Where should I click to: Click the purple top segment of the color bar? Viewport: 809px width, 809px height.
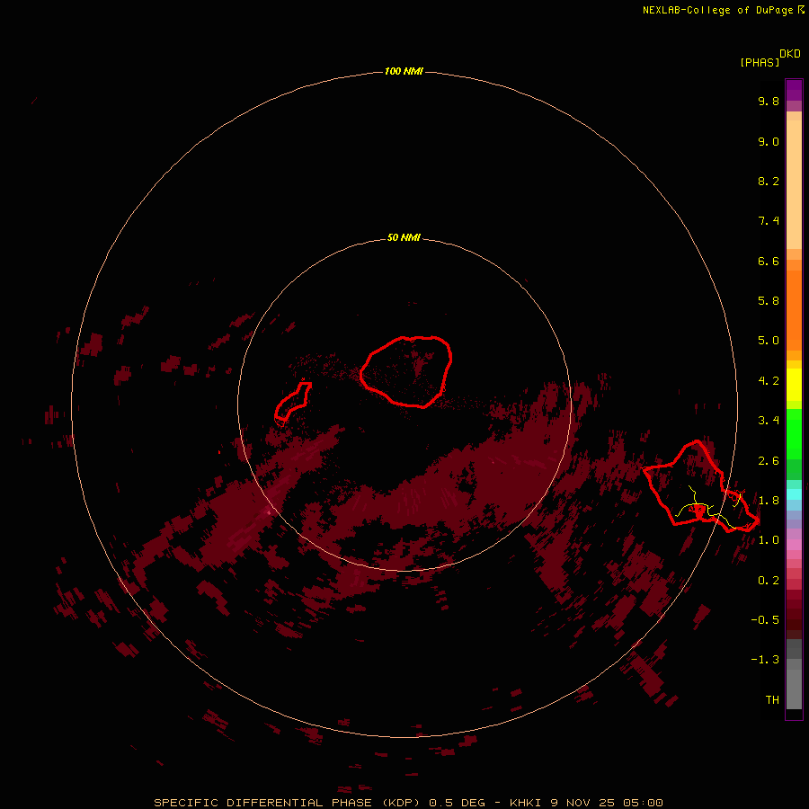pyautogui.click(x=794, y=90)
